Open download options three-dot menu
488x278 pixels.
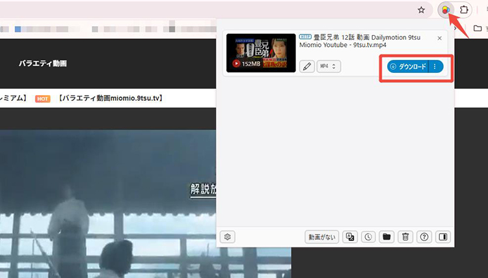(x=436, y=66)
